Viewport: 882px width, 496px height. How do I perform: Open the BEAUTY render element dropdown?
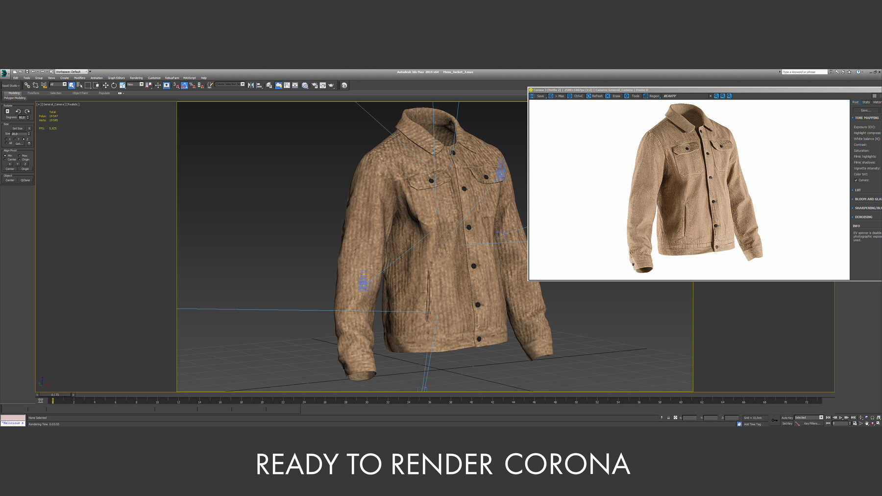(687, 96)
